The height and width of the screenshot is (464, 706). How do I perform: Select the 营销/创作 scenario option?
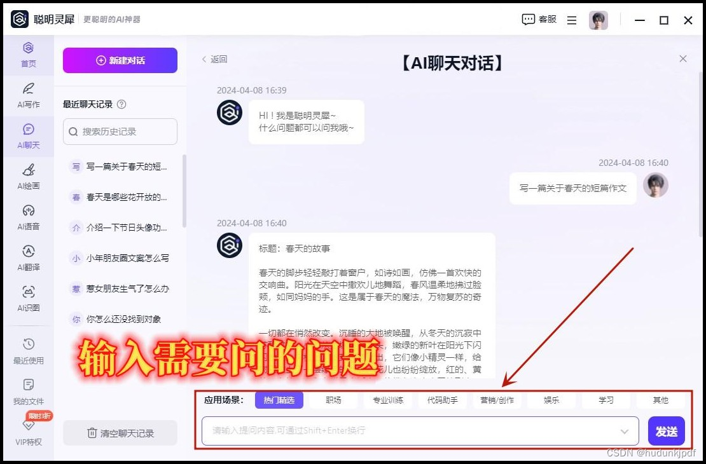coord(497,400)
